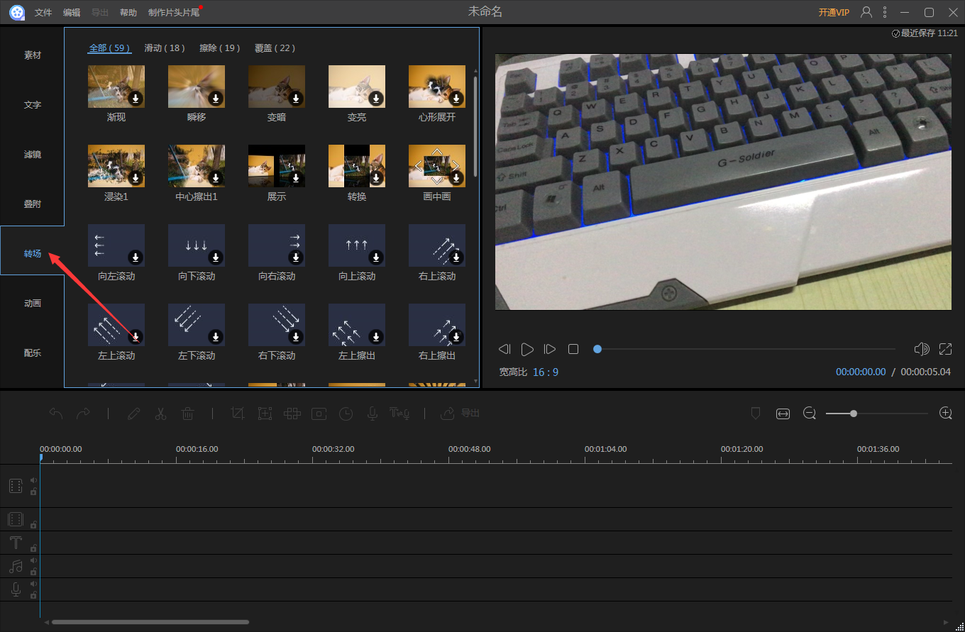The height and width of the screenshot is (632, 965).
Task: Click the fit-timeline-to-window icon
Action: 783,414
